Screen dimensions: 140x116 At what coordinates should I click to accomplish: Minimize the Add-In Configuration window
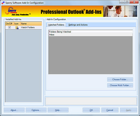[122, 2]
